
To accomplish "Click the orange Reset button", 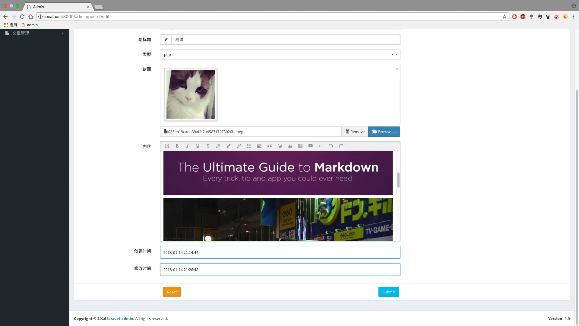I will [172, 292].
